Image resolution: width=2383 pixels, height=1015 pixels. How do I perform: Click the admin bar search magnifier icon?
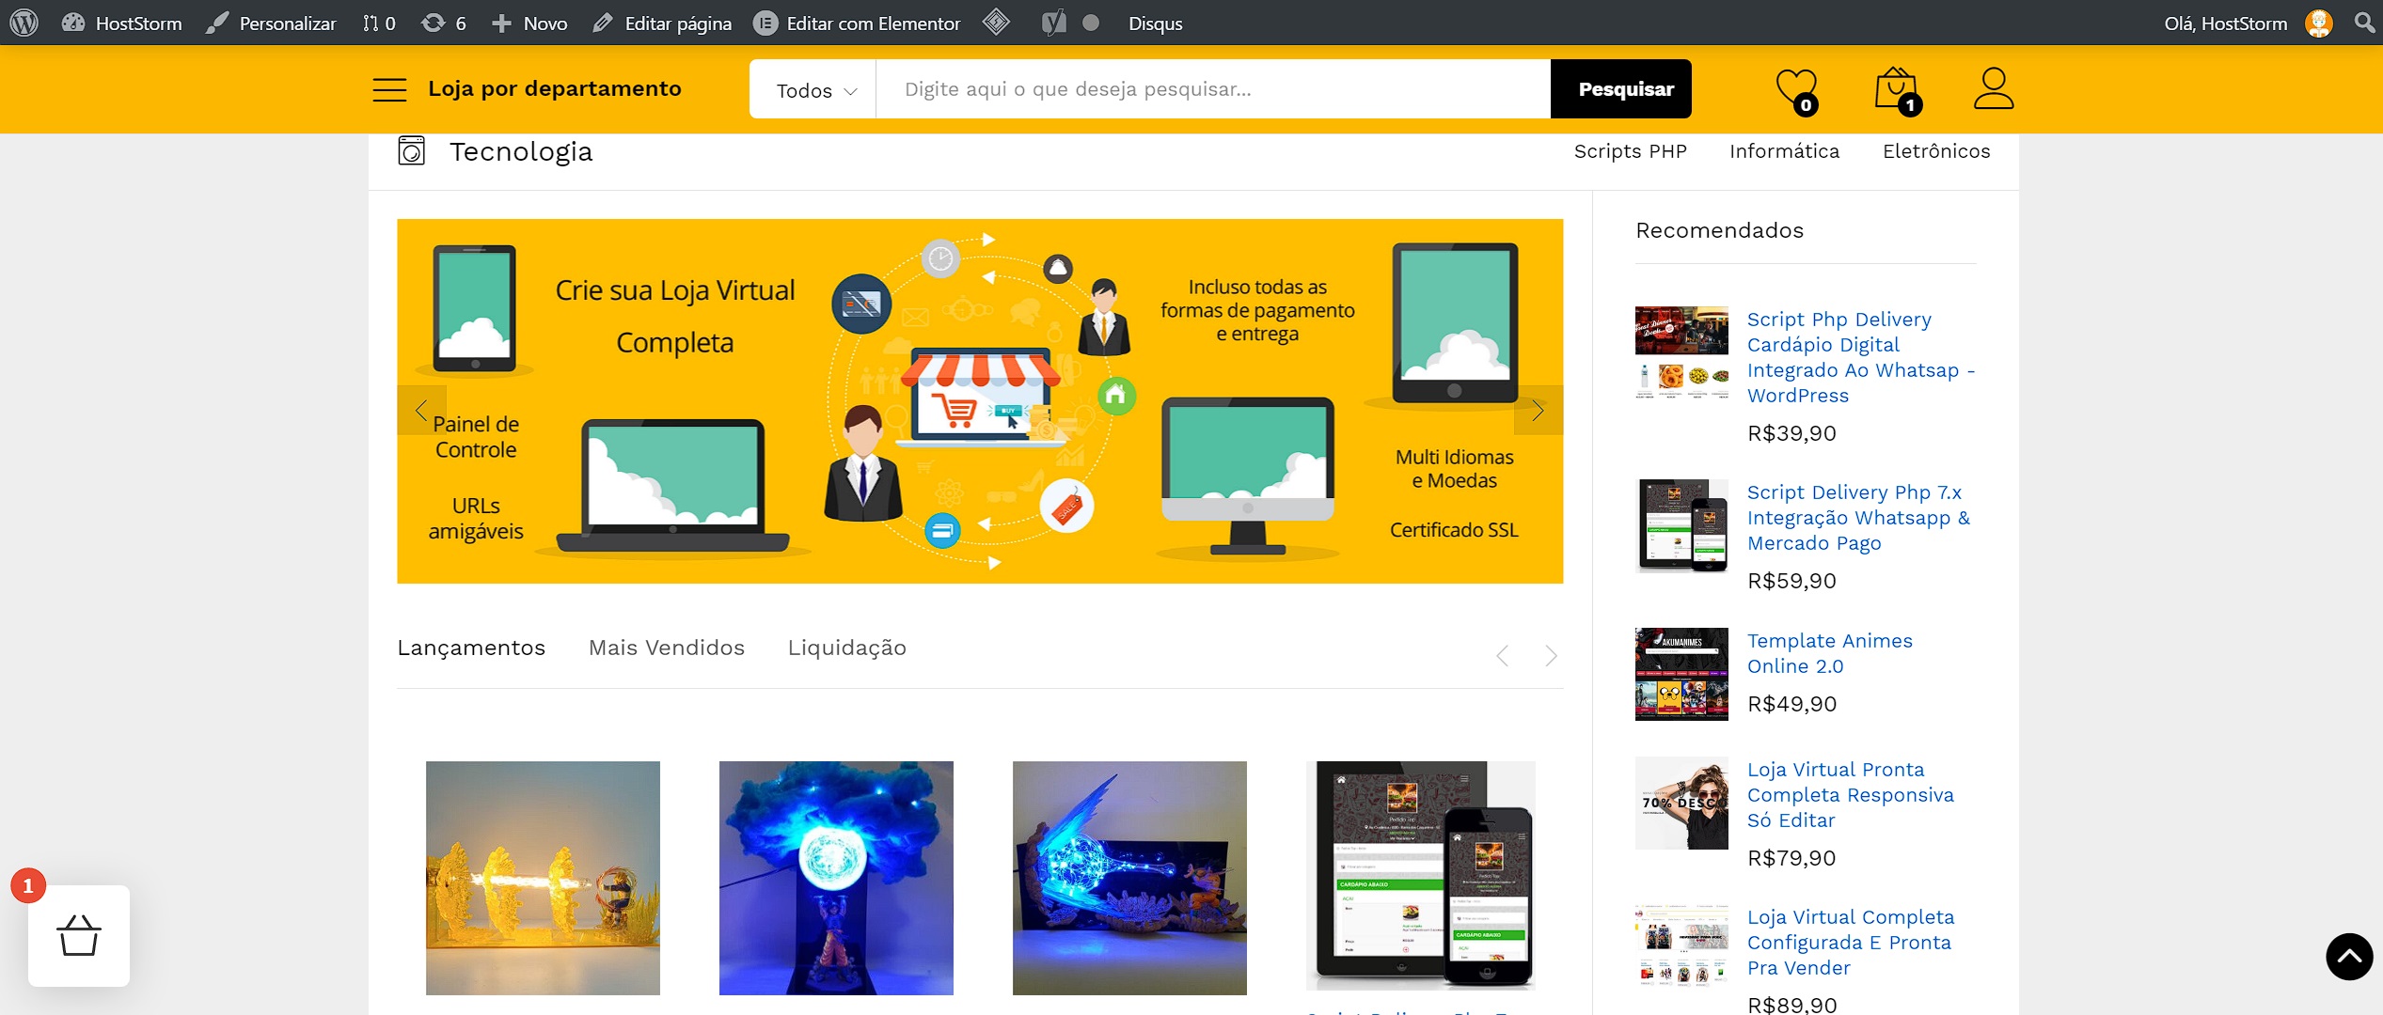2364,23
